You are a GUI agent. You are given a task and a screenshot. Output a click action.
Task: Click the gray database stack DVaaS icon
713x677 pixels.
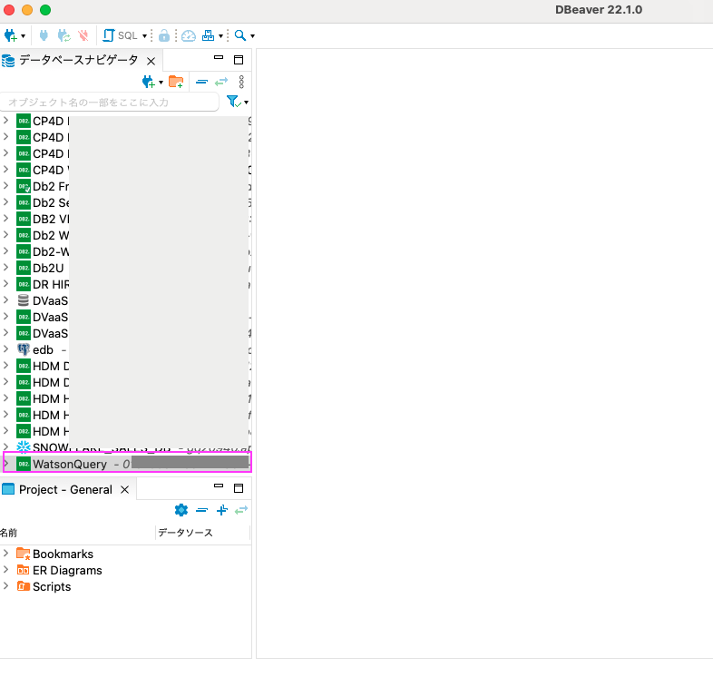pos(24,300)
